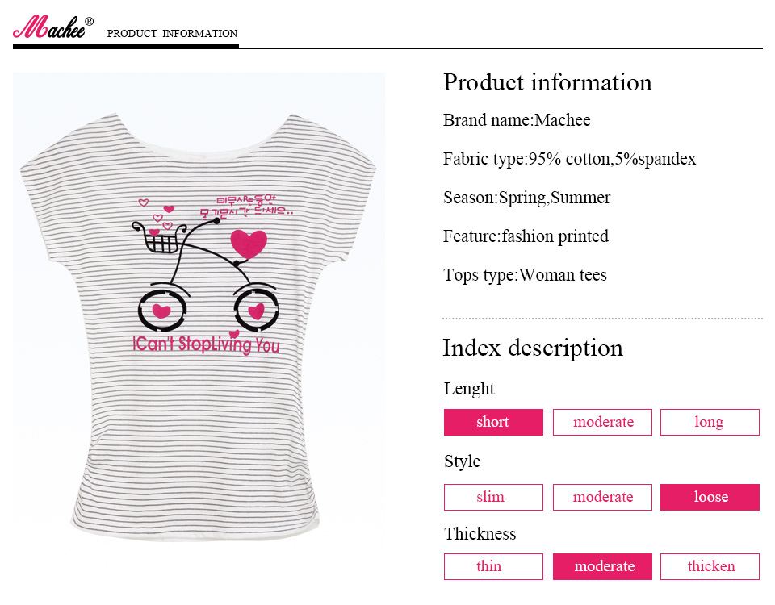Select the short length option
Screen dimensions: 775x605
(493, 422)
